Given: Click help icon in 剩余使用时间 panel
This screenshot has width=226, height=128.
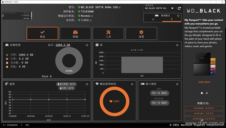Looking at the screenshot, I should (x=132, y=84).
